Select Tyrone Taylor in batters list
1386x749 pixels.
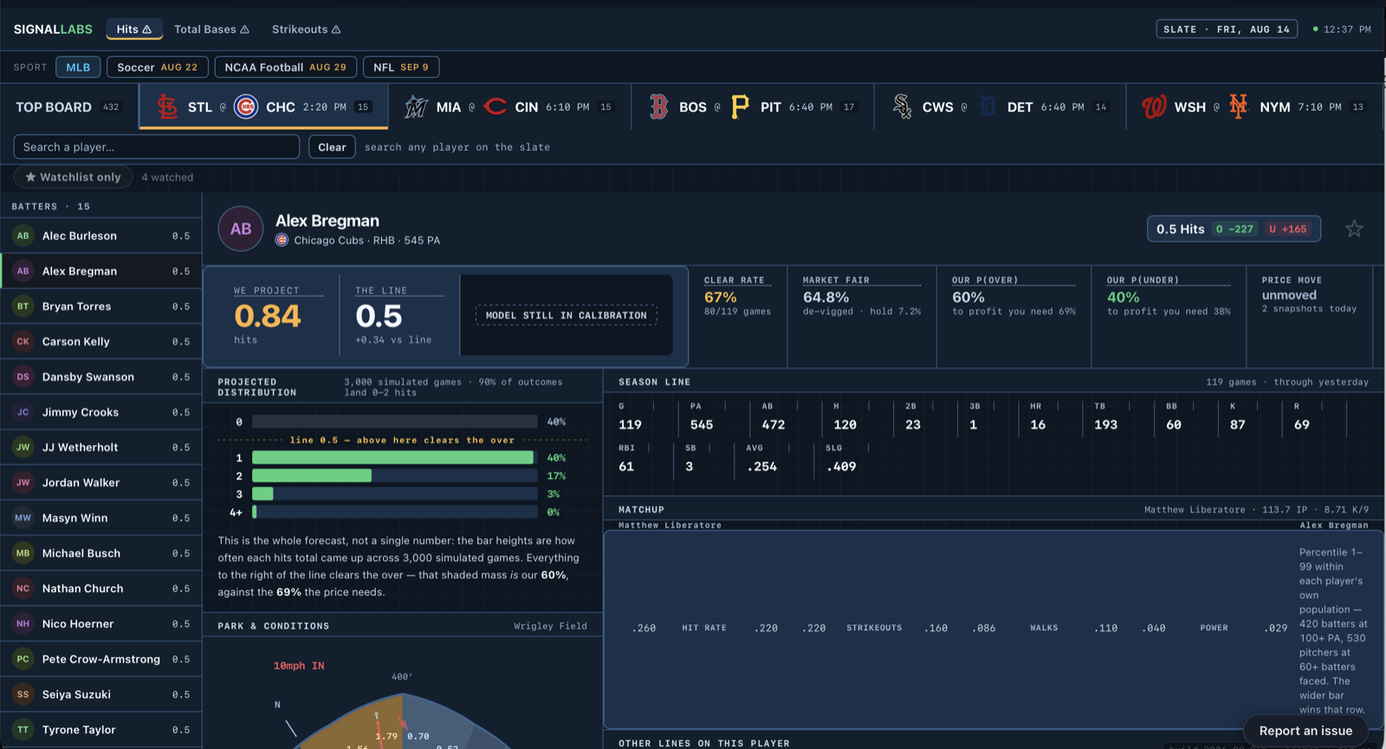click(x=100, y=730)
